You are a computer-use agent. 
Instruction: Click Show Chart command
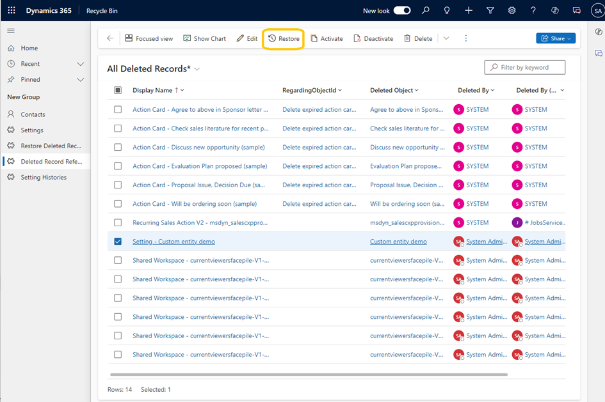pyautogui.click(x=204, y=38)
